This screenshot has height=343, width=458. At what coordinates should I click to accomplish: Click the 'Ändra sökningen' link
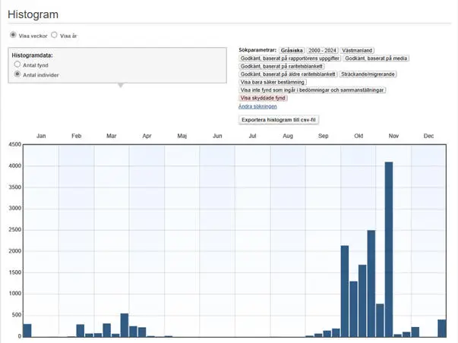(x=257, y=105)
